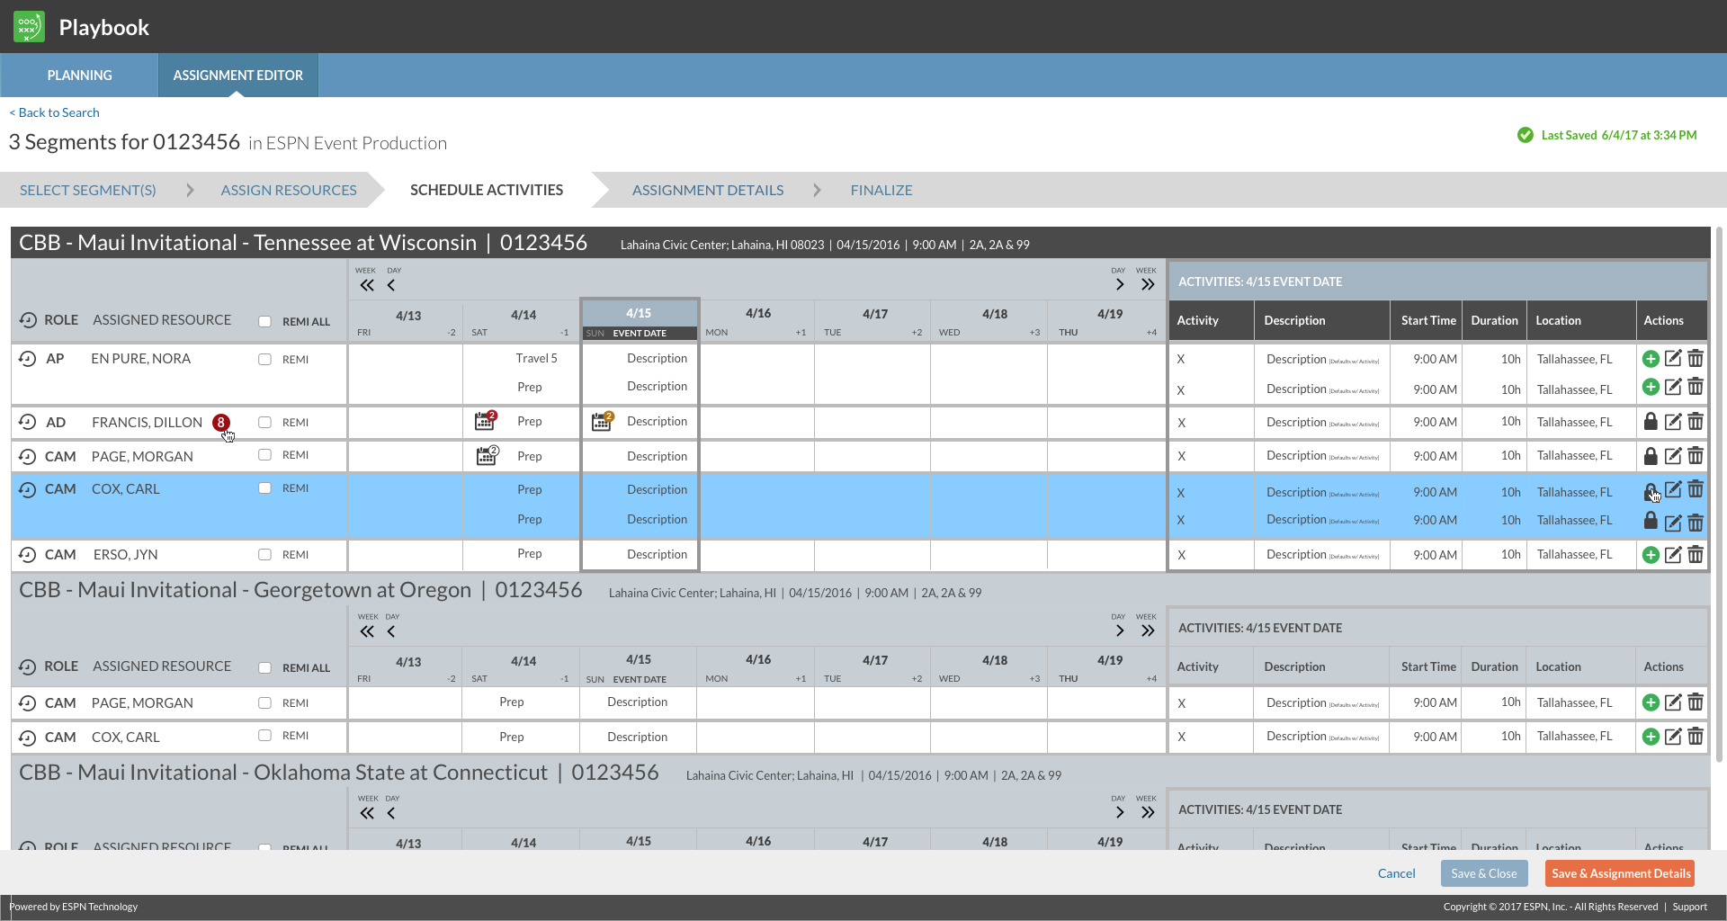Viewport: 1727px width, 921px height.
Task: Select the 4/15 EVENT DATE column header in Tennessee segment
Action: point(640,321)
